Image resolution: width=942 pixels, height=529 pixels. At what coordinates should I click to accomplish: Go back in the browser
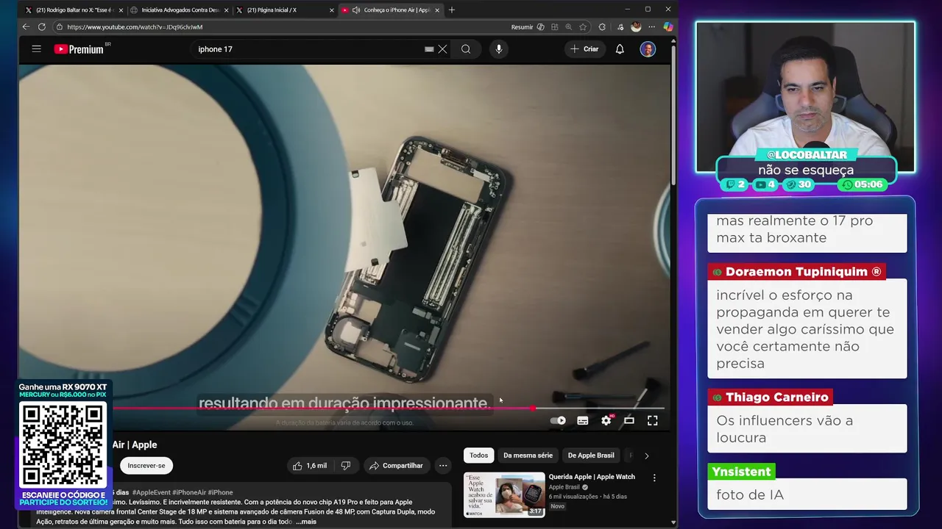click(26, 26)
